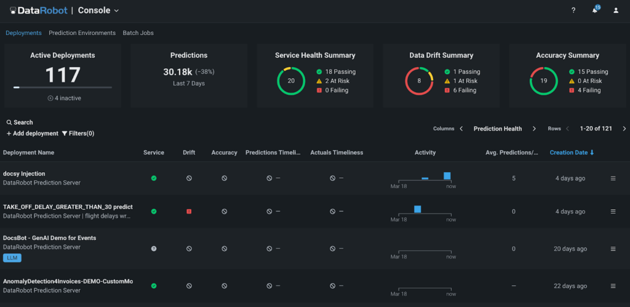Click AnomalyDetection4Invoices service passing icon
Screen dimensions: 630x307
click(154, 286)
